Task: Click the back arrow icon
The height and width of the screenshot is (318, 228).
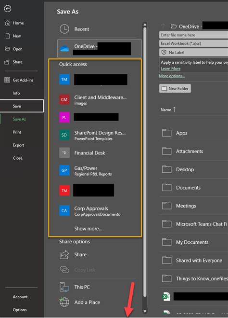Action: pos(8,9)
